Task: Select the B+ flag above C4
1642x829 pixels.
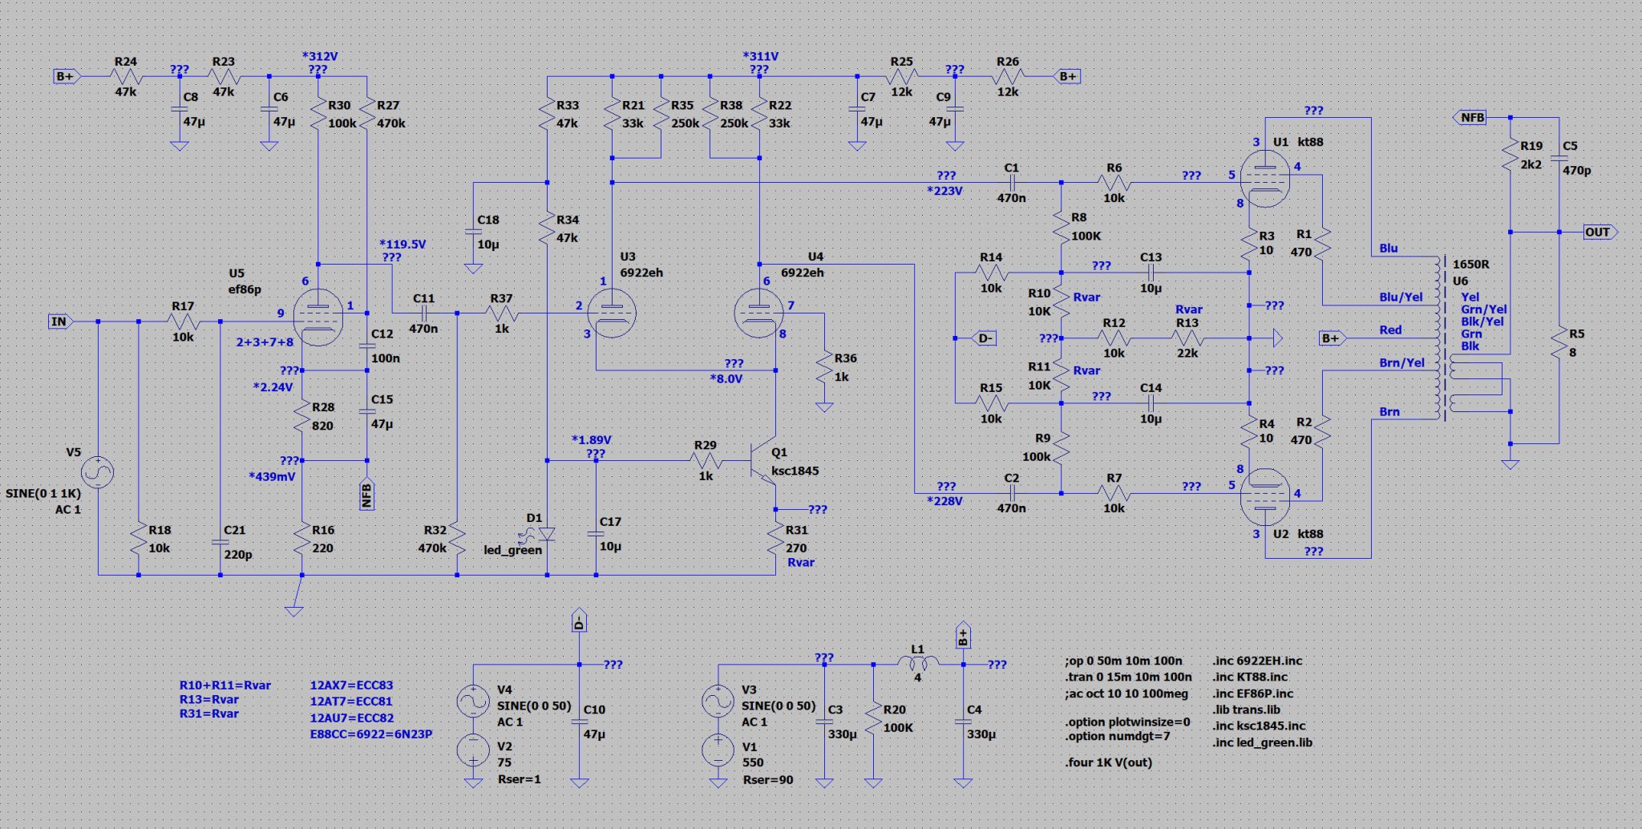Action: coord(963,635)
